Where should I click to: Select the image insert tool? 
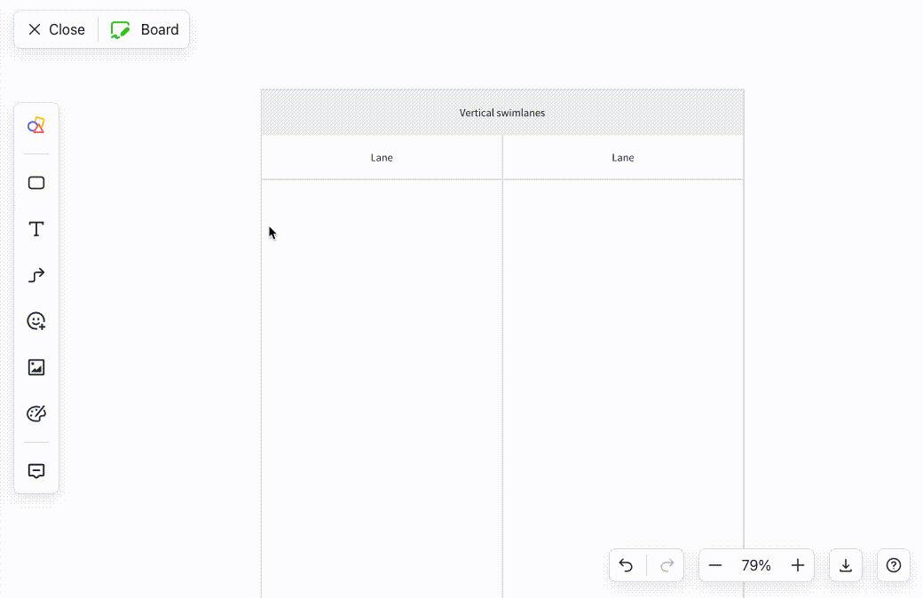coord(35,367)
